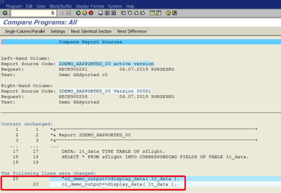Go to Previous Page icon
Image resolution: width=281 pixels, height=193 pixels.
(x=130, y=13)
